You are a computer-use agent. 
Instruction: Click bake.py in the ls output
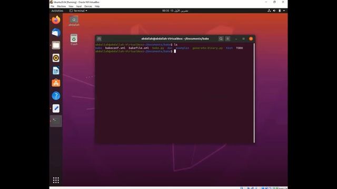158,48
